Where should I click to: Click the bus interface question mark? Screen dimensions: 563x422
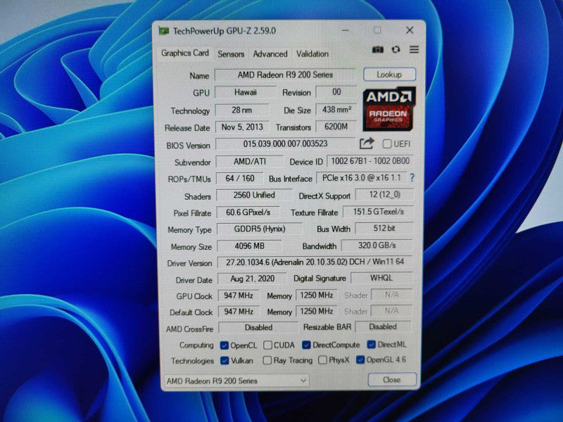(412, 178)
